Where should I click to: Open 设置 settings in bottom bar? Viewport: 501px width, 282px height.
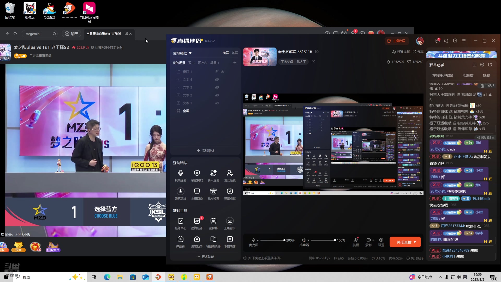pyautogui.click(x=381, y=242)
